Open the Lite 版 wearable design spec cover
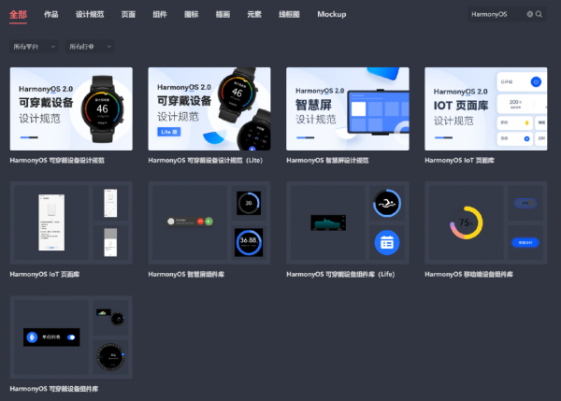Screen dimensions: 561x401 pyautogui.click(x=209, y=108)
